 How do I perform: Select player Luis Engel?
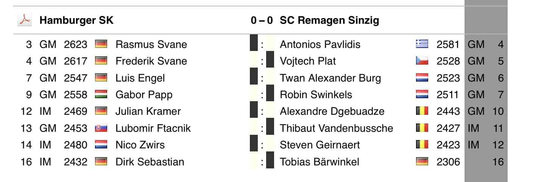click(140, 78)
